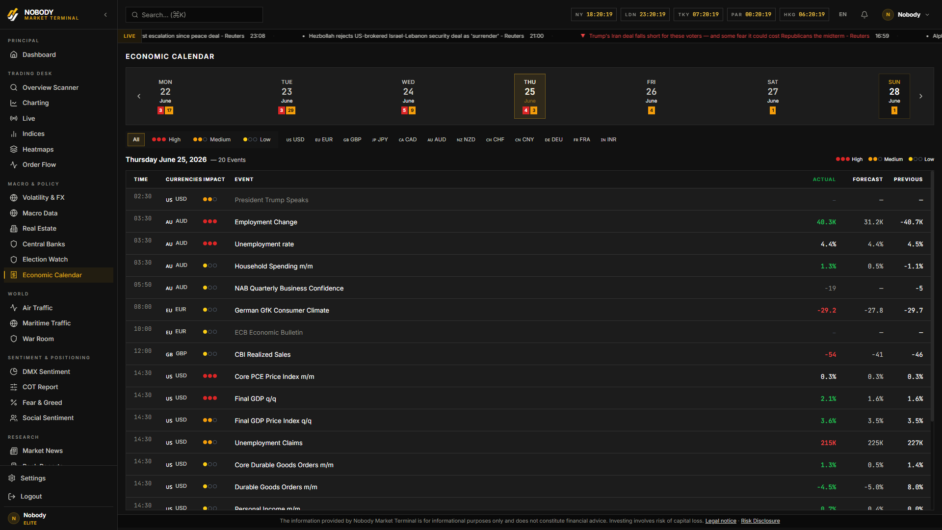Click the Unemployment Claims event row
The width and height of the screenshot is (942, 530).
coord(528,443)
